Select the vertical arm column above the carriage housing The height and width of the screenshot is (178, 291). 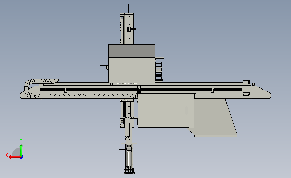tap(127, 29)
